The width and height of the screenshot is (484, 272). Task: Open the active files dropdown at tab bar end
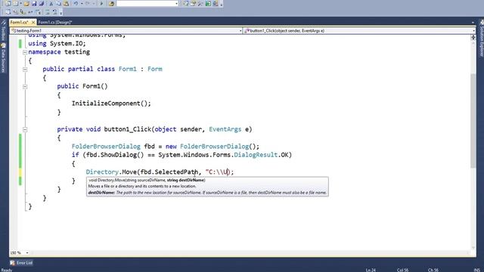tap(473, 23)
